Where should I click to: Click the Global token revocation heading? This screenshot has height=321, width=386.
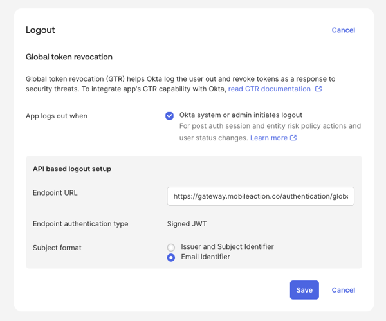pyautogui.click(x=69, y=57)
